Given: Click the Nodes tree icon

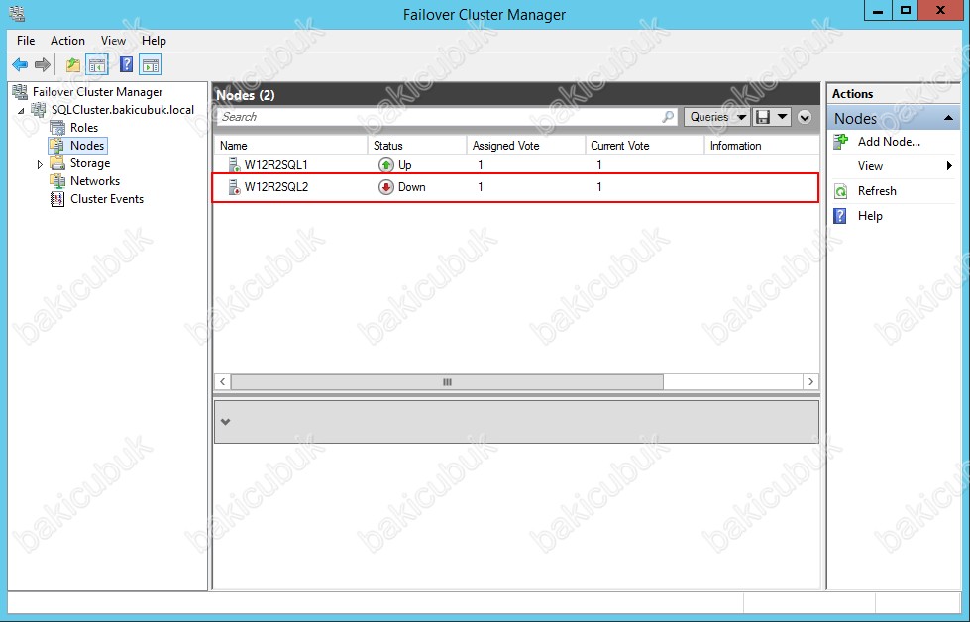Looking at the screenshot, I should point(57,146).
